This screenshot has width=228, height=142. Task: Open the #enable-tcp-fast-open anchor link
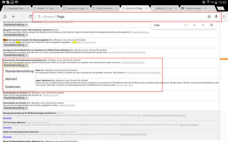tap(189, 125)
